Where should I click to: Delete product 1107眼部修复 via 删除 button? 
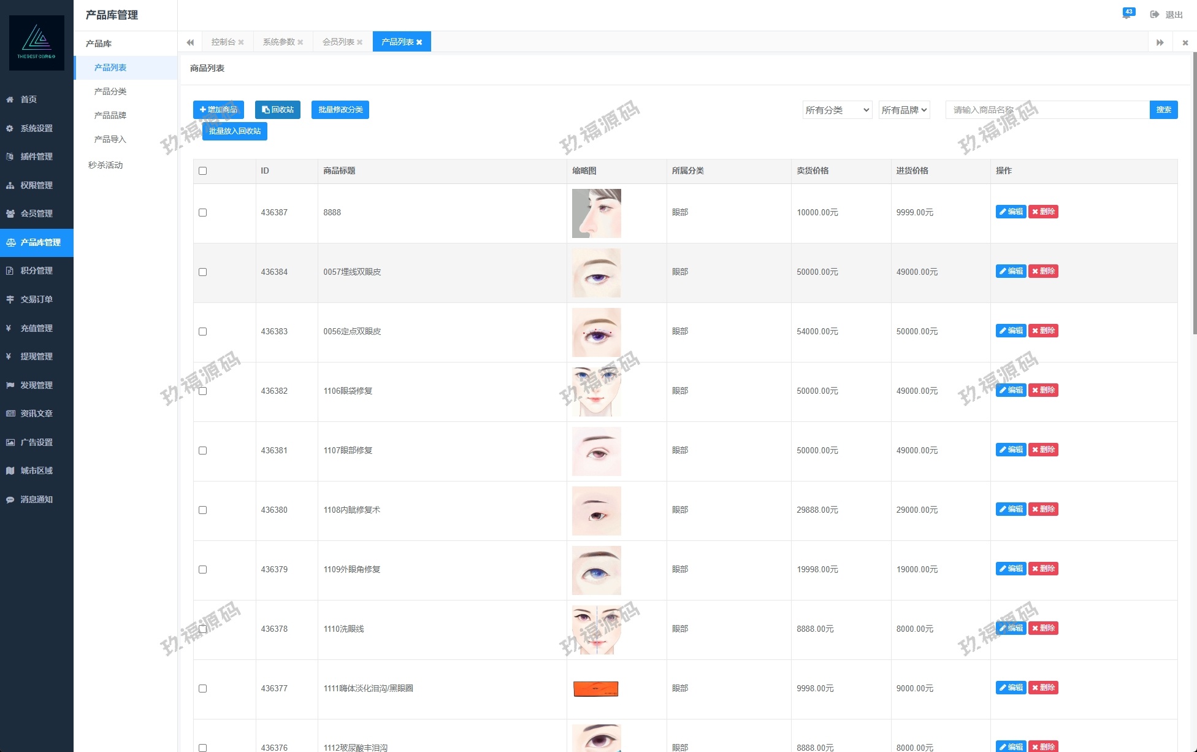[1043, 450]
